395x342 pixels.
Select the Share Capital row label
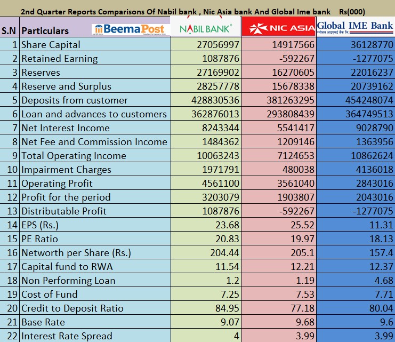(x=51, y=45)
